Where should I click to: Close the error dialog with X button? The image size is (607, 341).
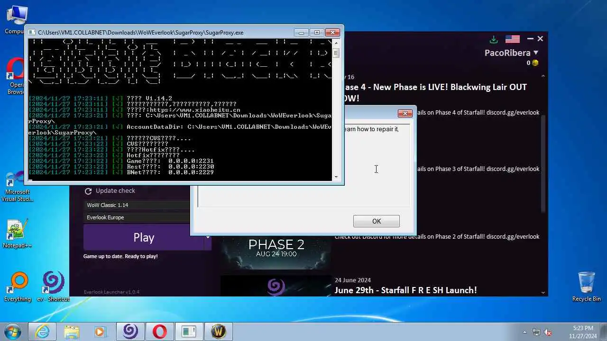[x=405, y=113]
